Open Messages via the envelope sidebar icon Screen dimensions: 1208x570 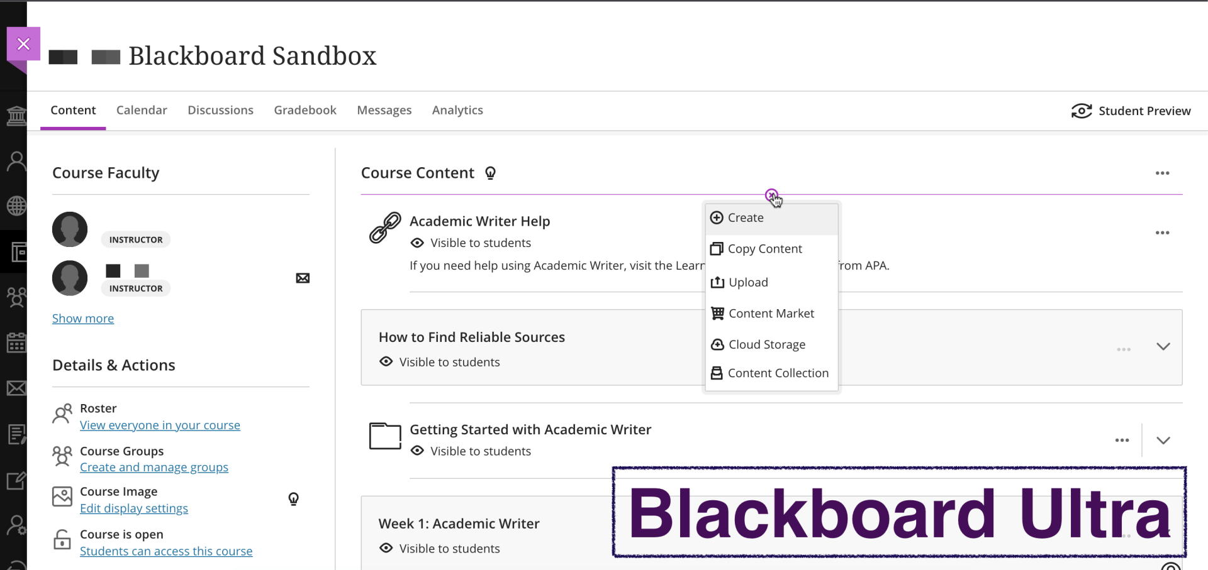tap(16, 388)
